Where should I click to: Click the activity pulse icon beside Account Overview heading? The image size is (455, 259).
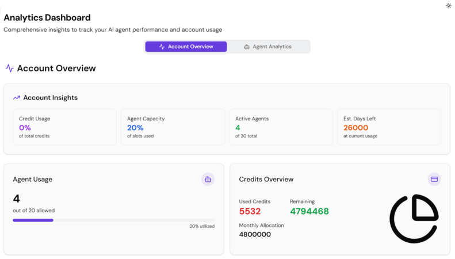[x=10, y=68]
